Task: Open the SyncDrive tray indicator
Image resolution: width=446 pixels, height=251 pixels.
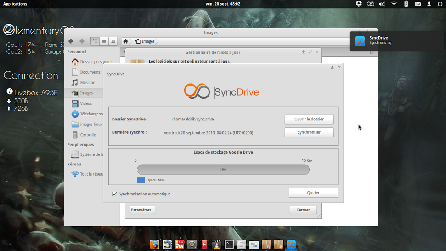Action: tap(370, 4)
